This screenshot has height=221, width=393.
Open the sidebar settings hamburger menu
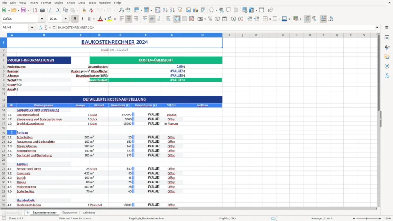click(387, 28)
